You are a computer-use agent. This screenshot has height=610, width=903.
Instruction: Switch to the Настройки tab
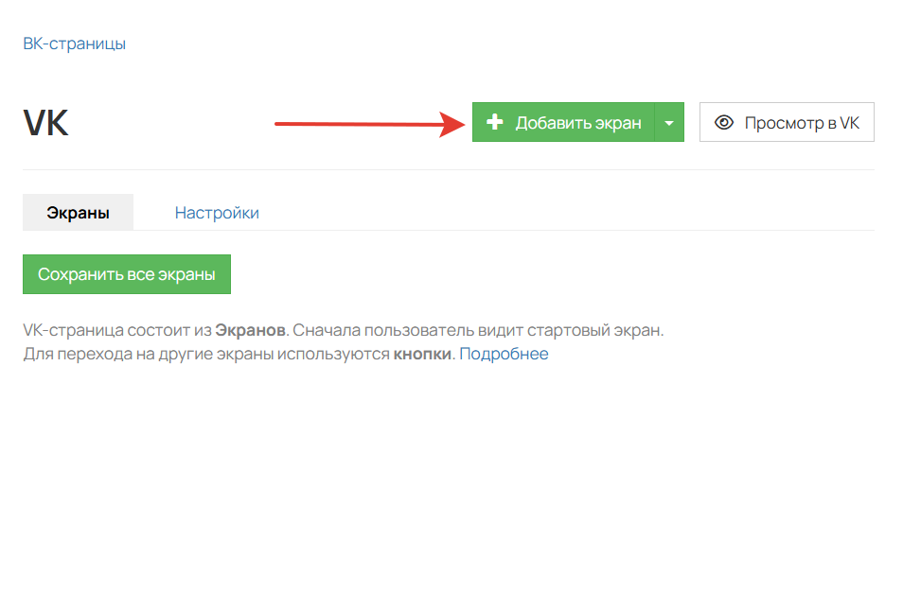point(217,213)
